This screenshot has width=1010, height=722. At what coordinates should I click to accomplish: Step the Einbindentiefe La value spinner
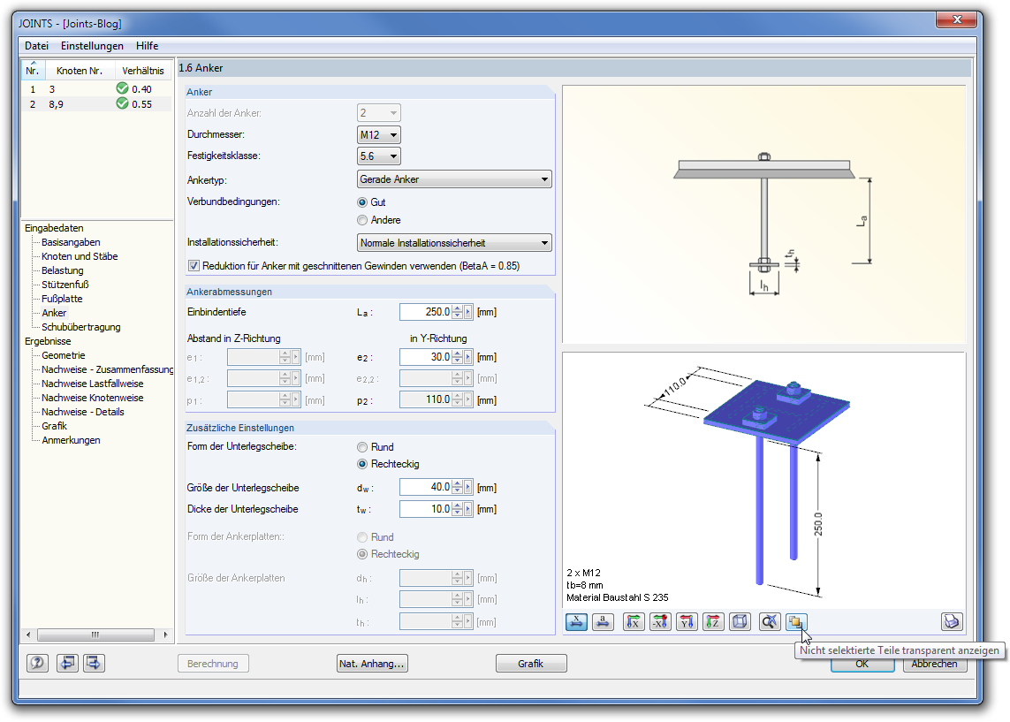[458, 312]
